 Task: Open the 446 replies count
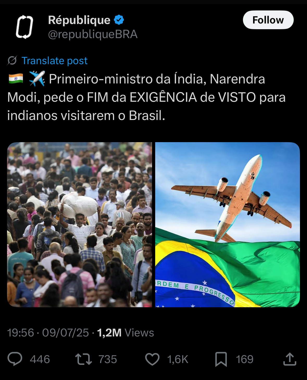[x=40, y=359]
